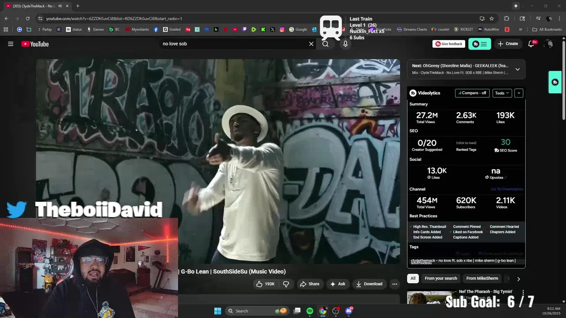Open Spotify from the taskbar
Viewport: 566px width, 318px height.
pyautogui.click(x=310, y=311)
